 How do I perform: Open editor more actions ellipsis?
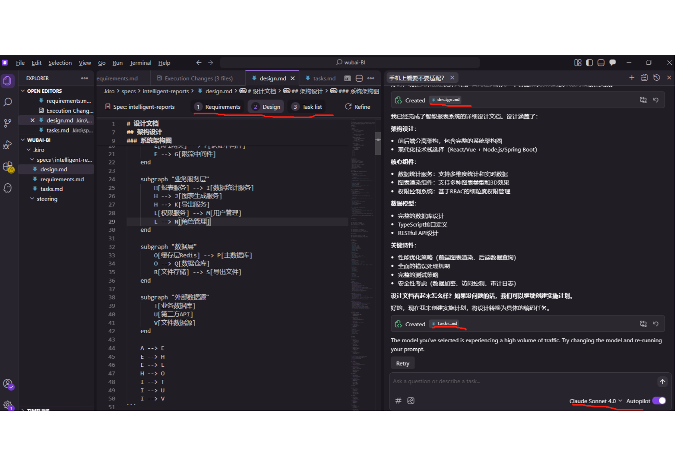pyautogui.click(x=371, y=78)
